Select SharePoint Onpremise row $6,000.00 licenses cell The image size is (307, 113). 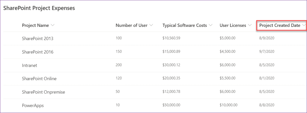click(x=228, y=91)
